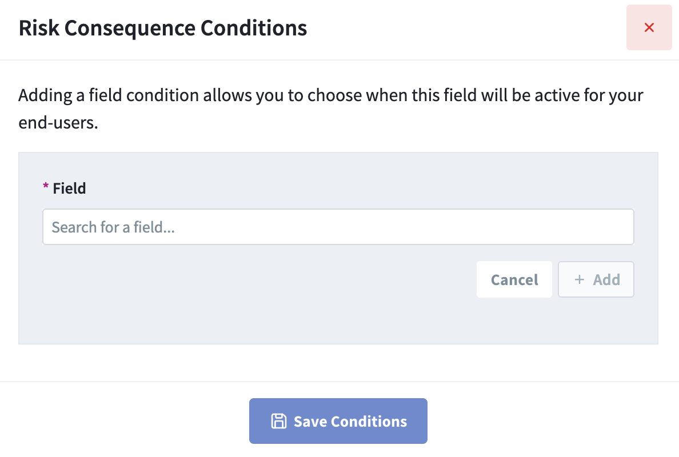The image size is (679, 457).
Task: Click the plus icon on Add
Action: (x=580, y=279)
